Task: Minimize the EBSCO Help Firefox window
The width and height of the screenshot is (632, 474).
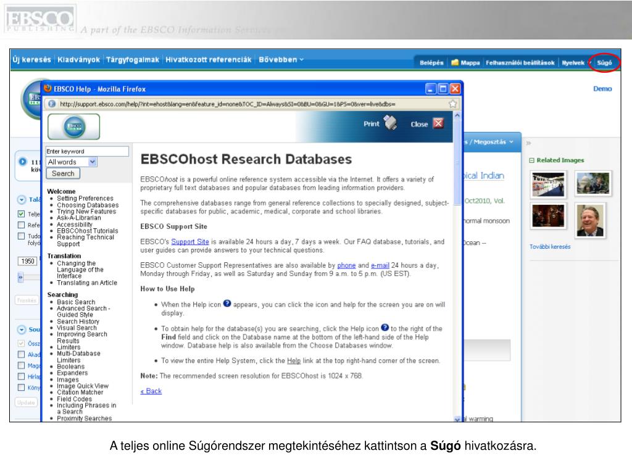Action: point(431,89)
